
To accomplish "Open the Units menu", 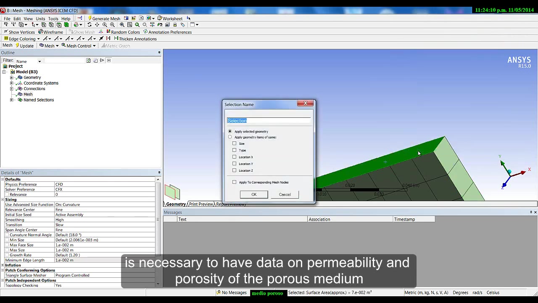I will [40, 19].
